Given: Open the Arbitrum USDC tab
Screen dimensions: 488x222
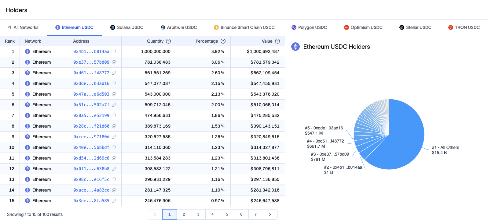Looking at the screenshot, I should 179,27.
